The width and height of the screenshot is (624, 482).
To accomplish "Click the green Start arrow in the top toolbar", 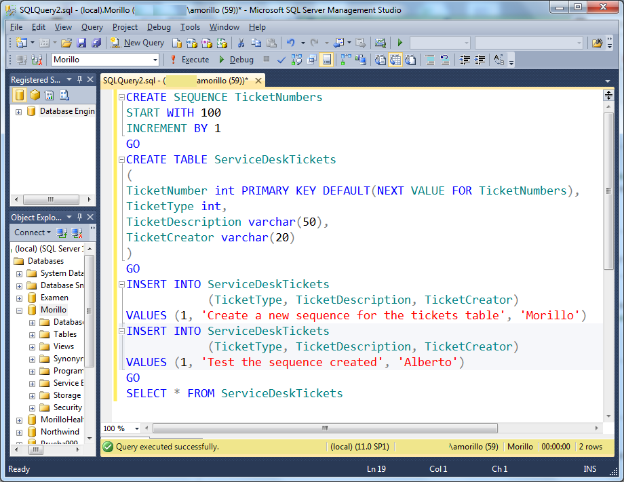I will [x=400, y=43].
